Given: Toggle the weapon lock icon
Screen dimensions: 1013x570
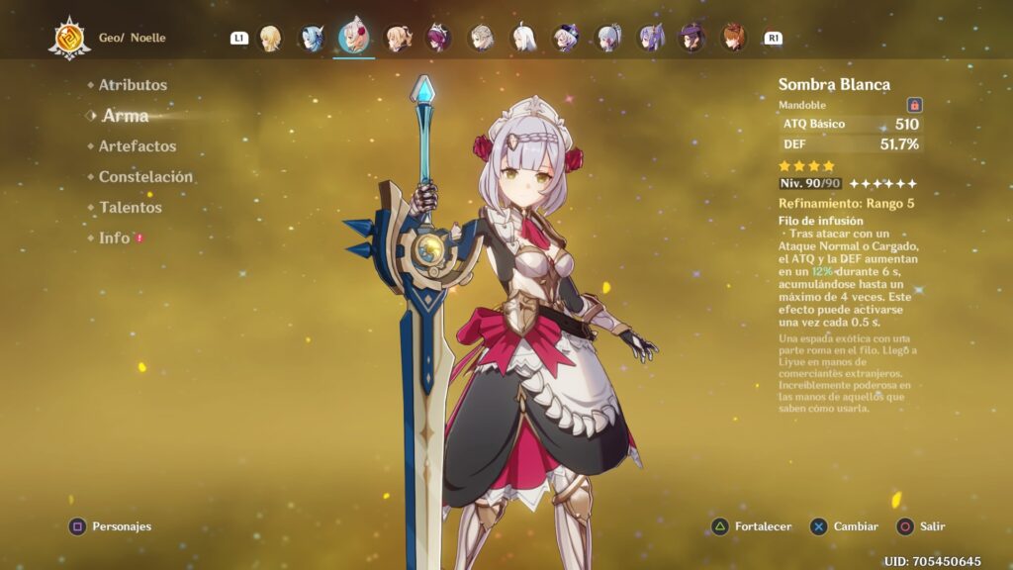Looking at the screenshot, I should click(914, 105).
